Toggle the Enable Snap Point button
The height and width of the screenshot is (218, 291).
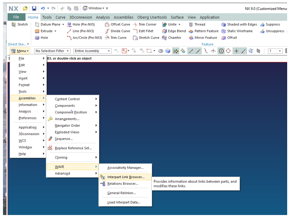click(176, 51)
